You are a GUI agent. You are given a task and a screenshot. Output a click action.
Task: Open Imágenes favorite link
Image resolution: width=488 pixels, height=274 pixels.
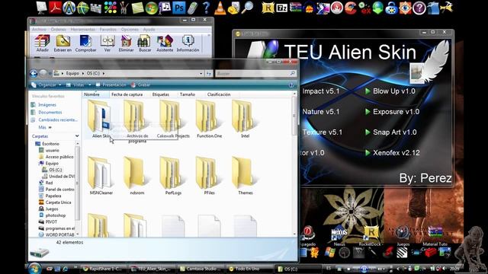pyautogui.click(x=47, y=105)
